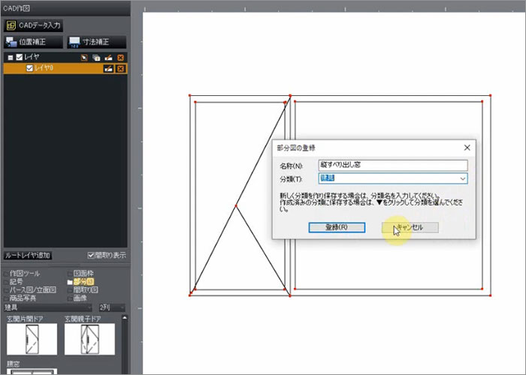Image resolution: width=526 pixels, height=375 pixels.
Task: Click the delete icon in レイヤ0 row
Action: 120,69
